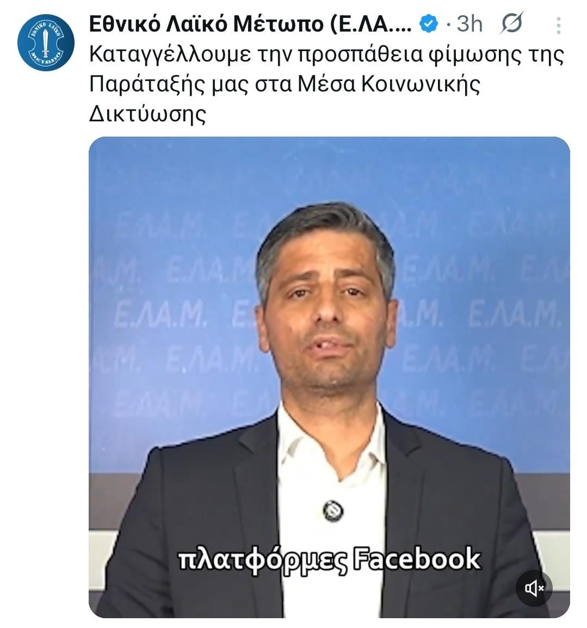The height and width of the screenshot is (628, 587).
Task: Open the post via the 3h timestamp
Action: pyautogui.click(x=469, y=24)
